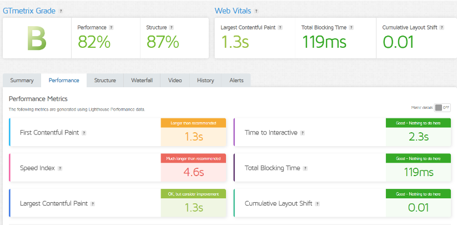Image resolution: width=457 pixels, height=225 pixels.
Task: Click help icon beside Web Vitals Total Blocking Time
Action: [351, 28]
